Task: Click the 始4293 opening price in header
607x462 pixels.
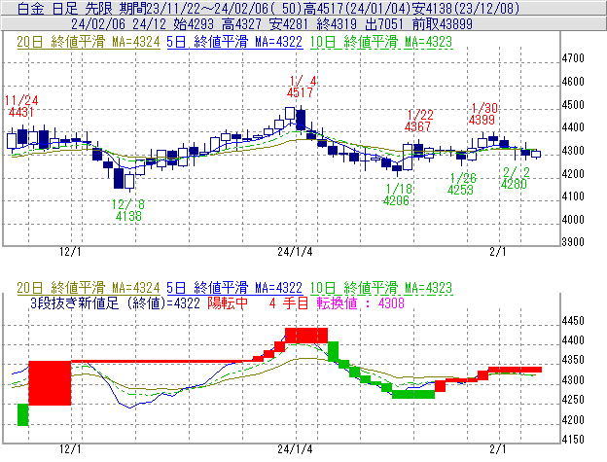Action: click(x=194, y=24)
